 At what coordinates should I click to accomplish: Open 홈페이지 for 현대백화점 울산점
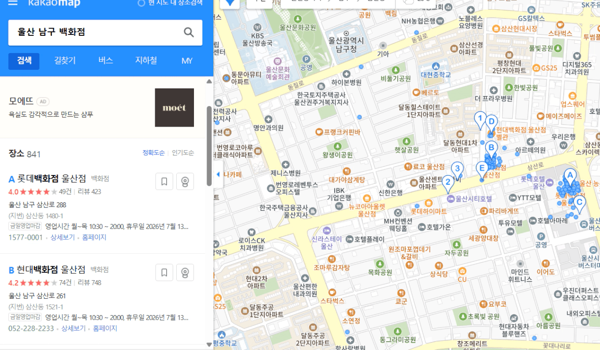click(105, 329)
